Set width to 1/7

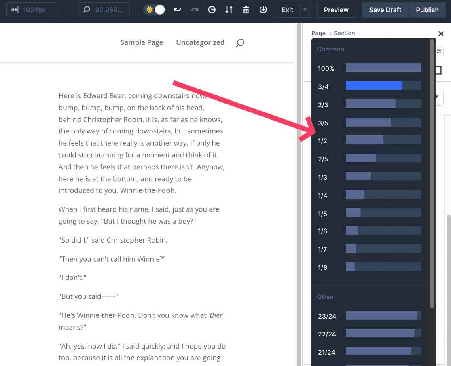[369, 249]
